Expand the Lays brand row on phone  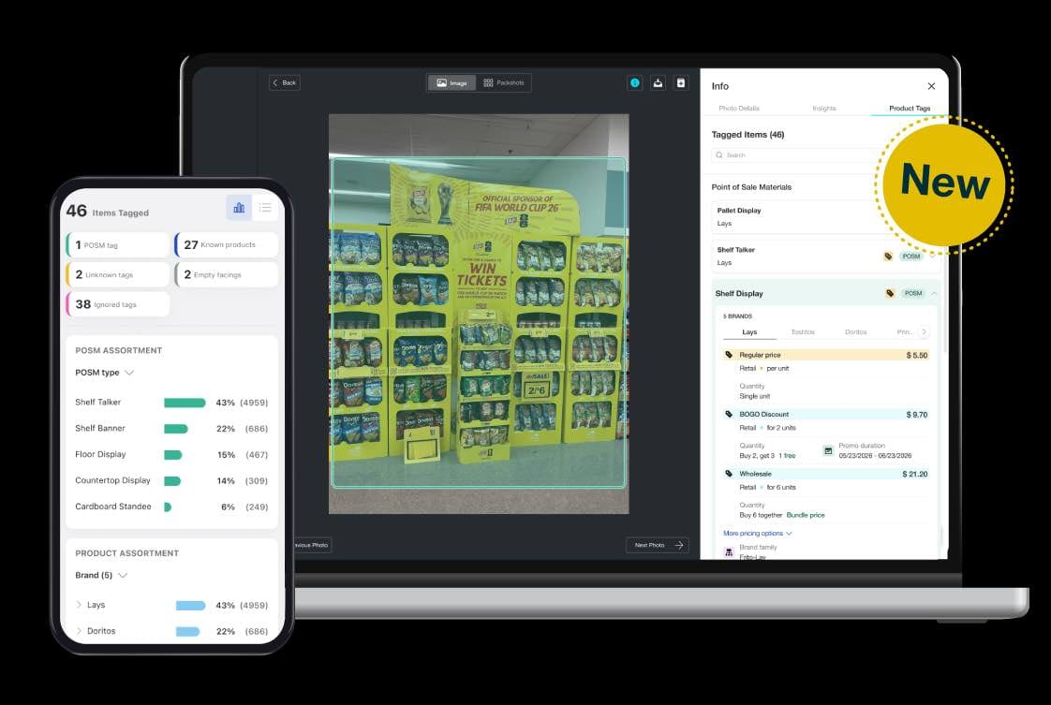(x=79, y=605)
